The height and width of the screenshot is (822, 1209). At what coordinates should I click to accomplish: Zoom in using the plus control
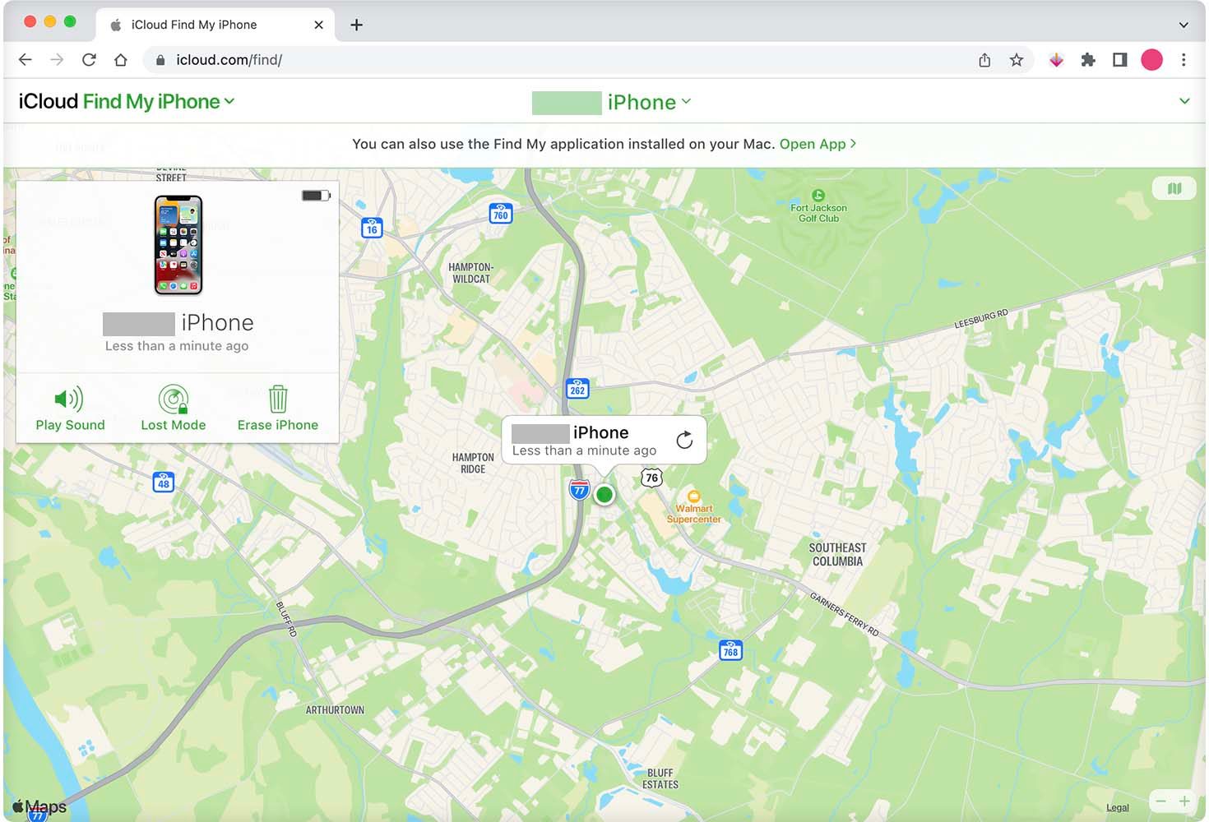click(x=1185, y=801)
